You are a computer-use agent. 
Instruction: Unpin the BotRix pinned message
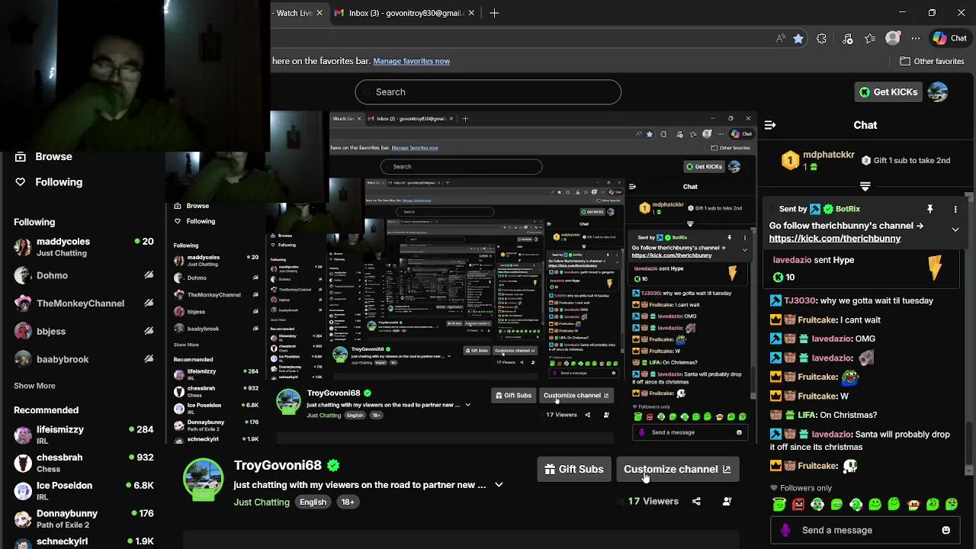[x=929, y=209]
